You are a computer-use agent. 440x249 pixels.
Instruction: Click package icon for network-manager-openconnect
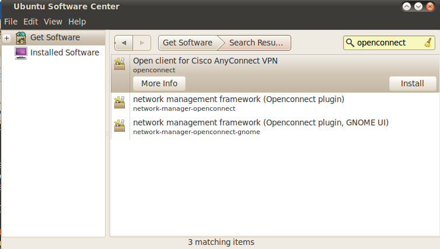pos(120,103)
